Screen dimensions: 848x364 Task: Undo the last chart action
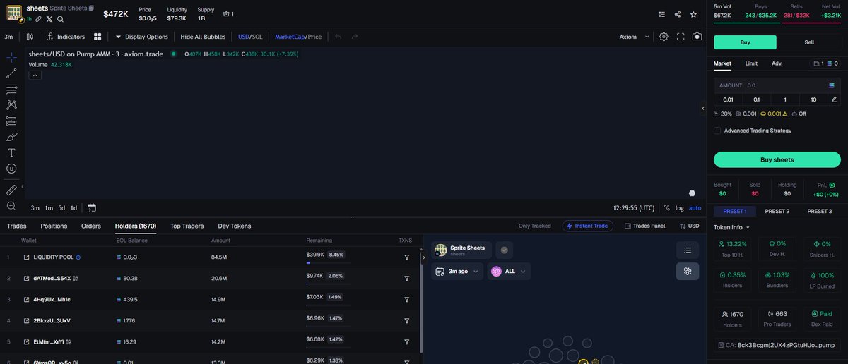338,37
